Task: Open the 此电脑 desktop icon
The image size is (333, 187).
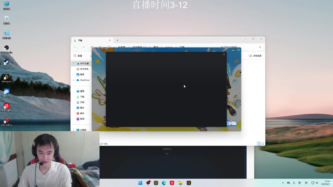Action: pos(7,6)
